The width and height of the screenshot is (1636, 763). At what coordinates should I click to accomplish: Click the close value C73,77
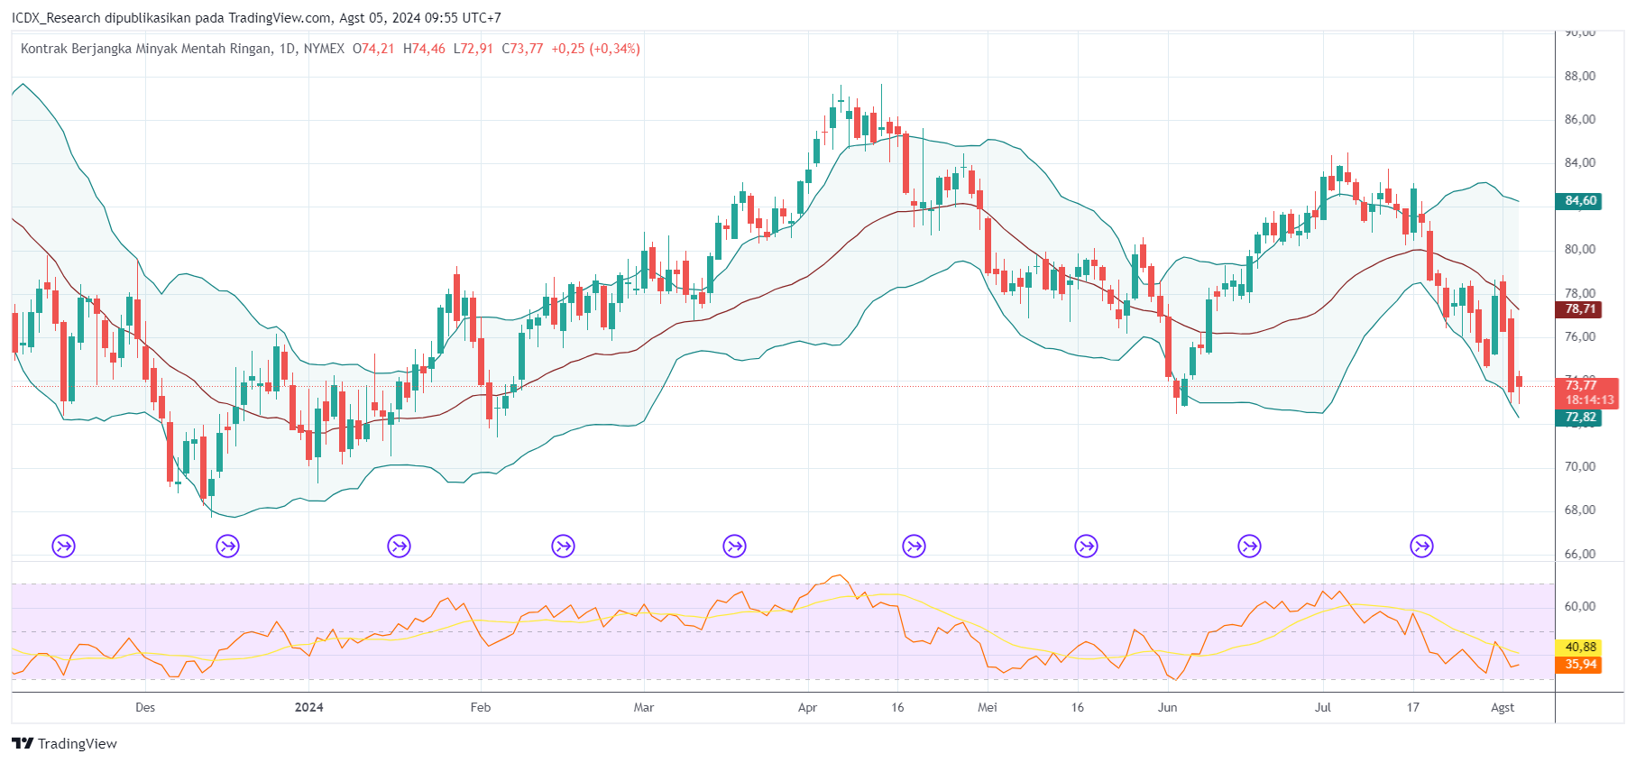(x=523, y=49)
